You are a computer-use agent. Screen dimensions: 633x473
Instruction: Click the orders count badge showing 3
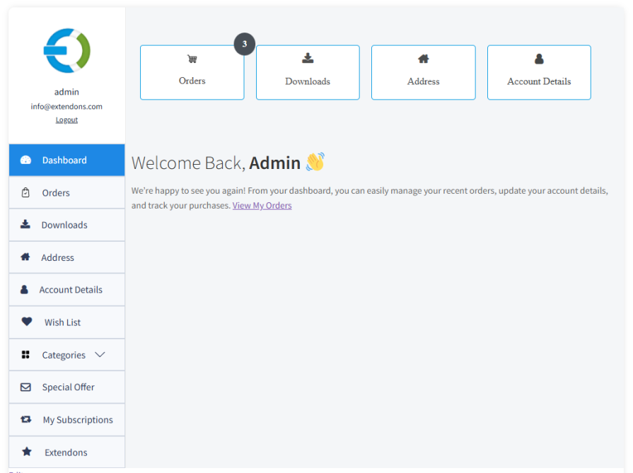coord(244,43)
